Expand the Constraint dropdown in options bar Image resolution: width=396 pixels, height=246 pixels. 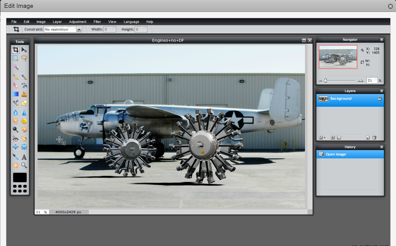point(79,29)
